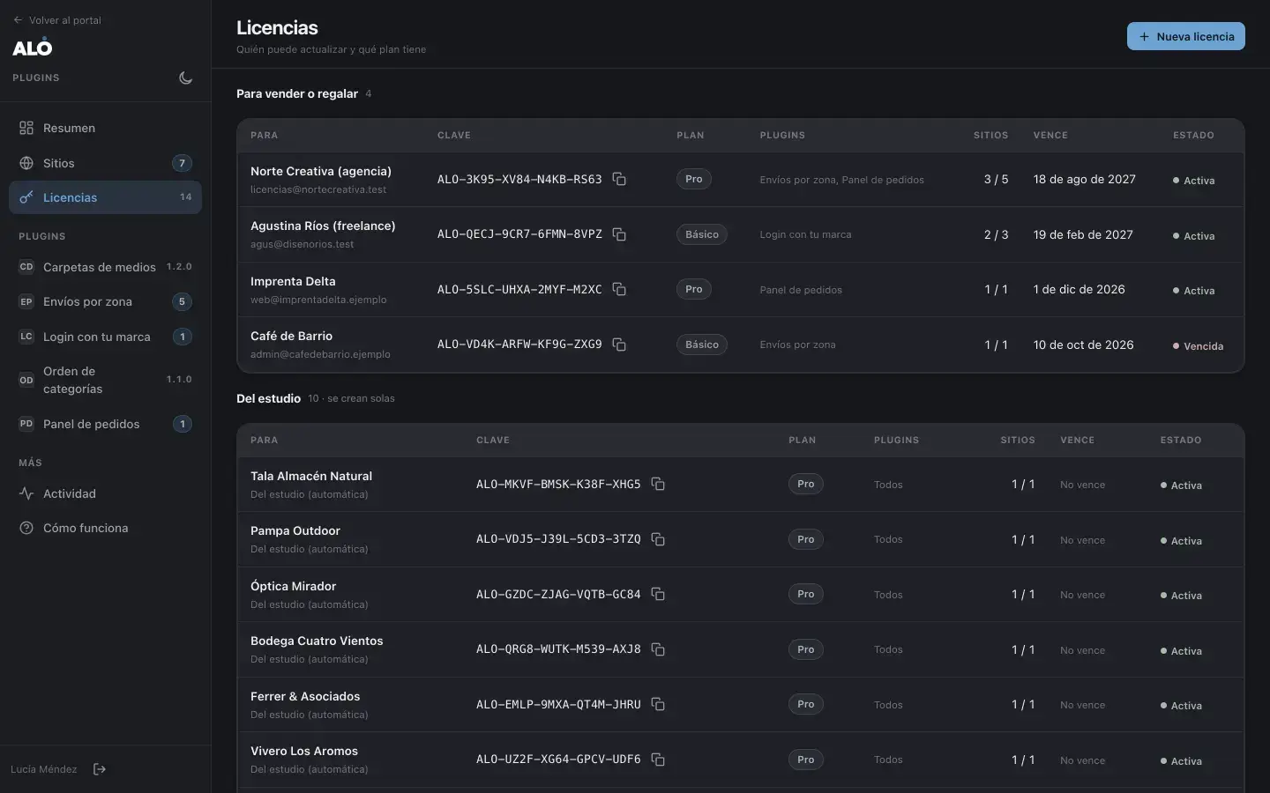Image resolution: width=1270 pixels, height=793 pixels.
Task: Open the Carpetas de medios plugin
Action: click(x=105, y=267)
